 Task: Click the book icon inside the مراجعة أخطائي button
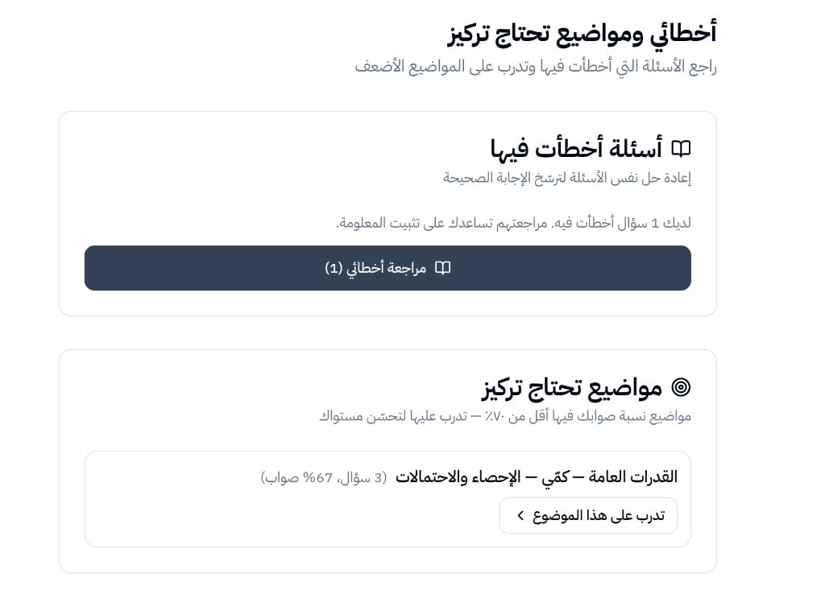pos(442,268)
